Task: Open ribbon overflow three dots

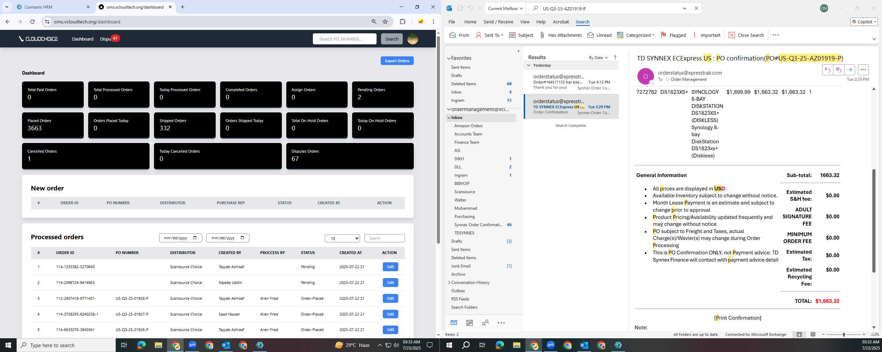Action: click(776, 35)
